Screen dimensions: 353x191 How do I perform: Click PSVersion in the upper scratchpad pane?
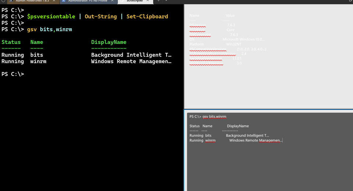(x=197, y=25)
